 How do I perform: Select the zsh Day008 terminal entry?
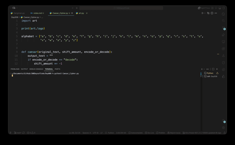(x=211, y=76)
